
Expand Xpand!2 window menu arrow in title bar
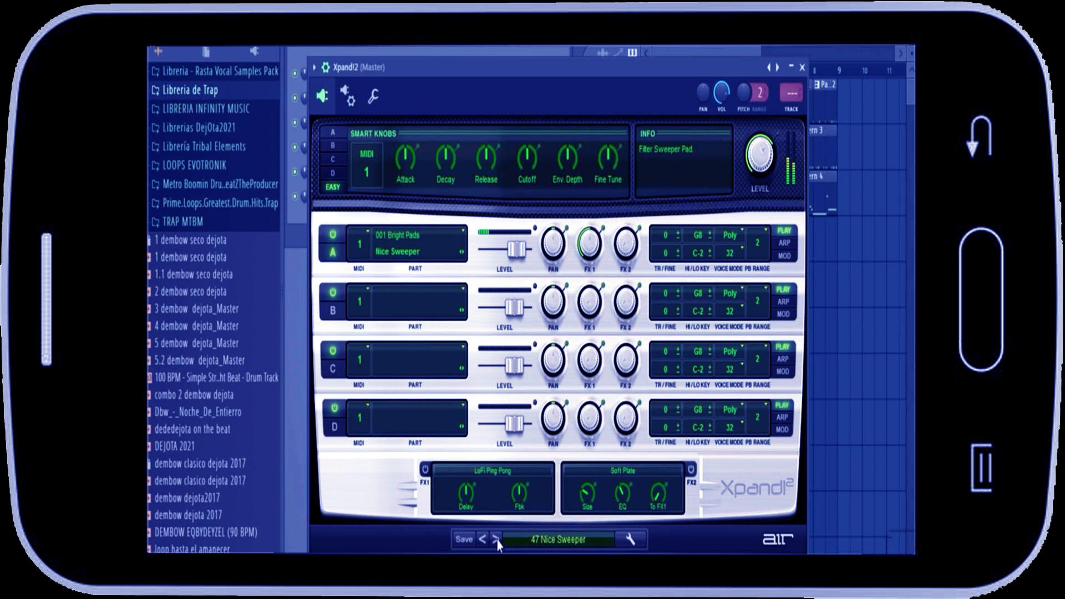314,67
